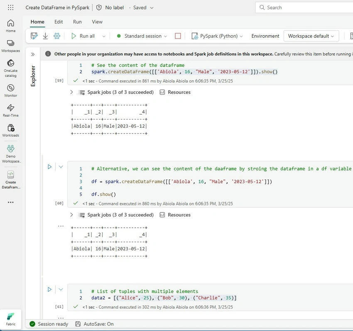Click the '# List of tuples with multiple elements' comment
Image resolution: width=353 pixels, height=331 pixels.
tap(145, 292)
